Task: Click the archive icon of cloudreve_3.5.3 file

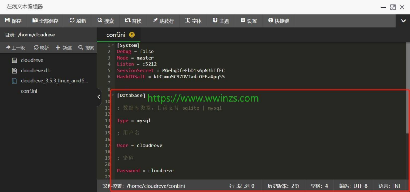Action: (15, 81)
